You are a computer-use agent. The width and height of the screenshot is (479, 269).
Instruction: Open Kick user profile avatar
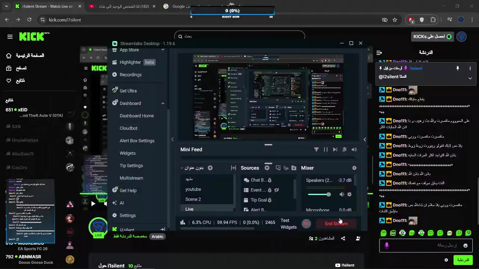(x=461, y=37)
